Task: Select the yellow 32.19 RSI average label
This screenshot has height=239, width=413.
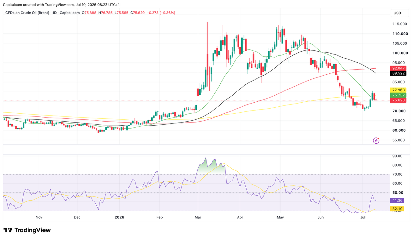Action: [x=397, y=208]
